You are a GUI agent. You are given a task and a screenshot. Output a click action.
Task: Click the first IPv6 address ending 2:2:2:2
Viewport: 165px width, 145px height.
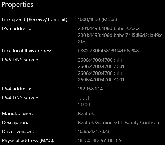pyautogui.click(x=109, y=28)
